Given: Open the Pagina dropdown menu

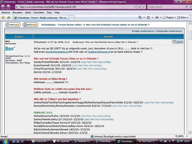Looking at the screenshot, I should tap(170, 17).
